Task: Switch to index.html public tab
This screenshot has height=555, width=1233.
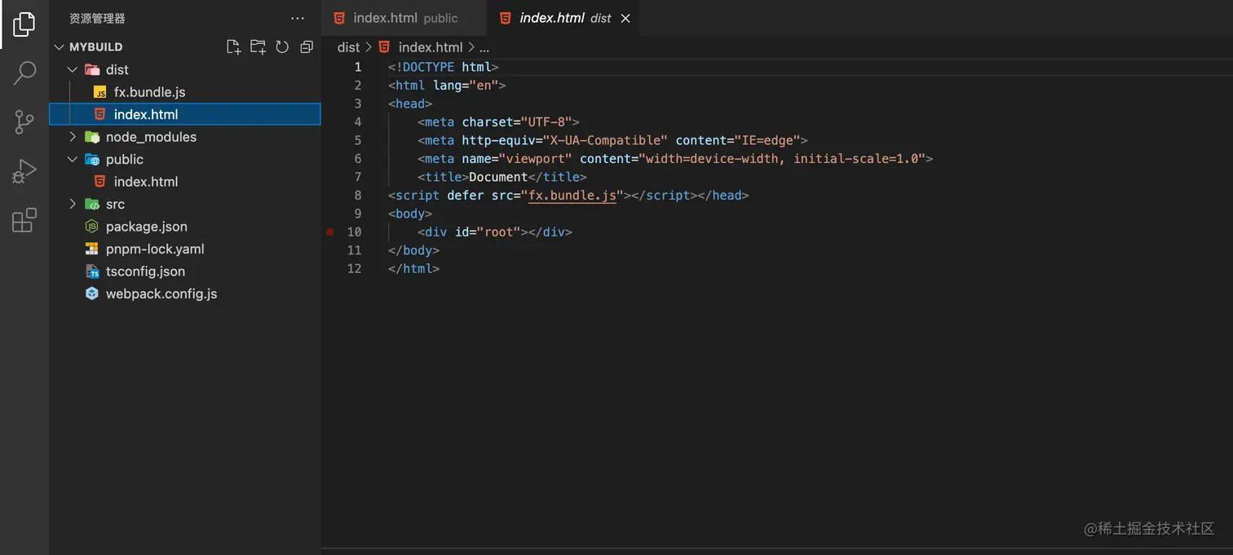Action: point(404,18)
